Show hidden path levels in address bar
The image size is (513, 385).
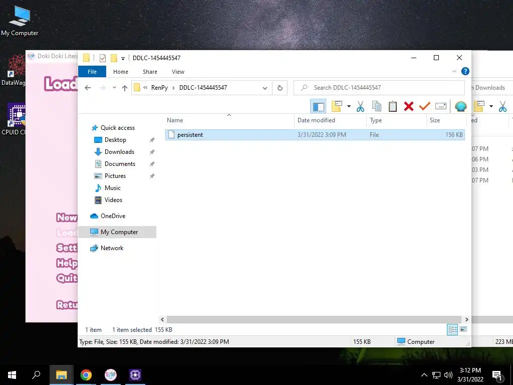click(x=145, y=88)
